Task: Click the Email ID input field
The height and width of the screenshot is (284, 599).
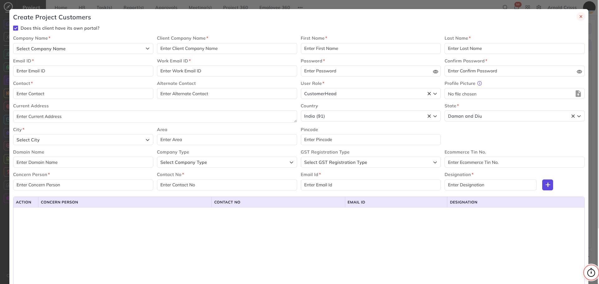Action: [x=83, y=71]
